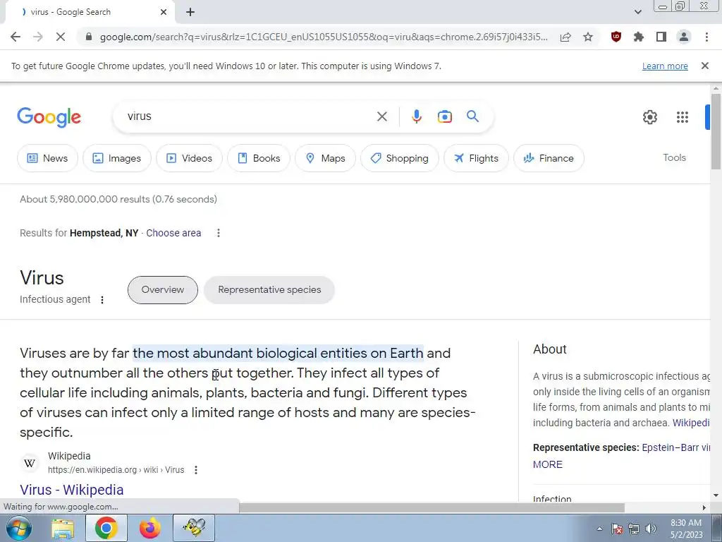Switch to Shopping results

400,158
